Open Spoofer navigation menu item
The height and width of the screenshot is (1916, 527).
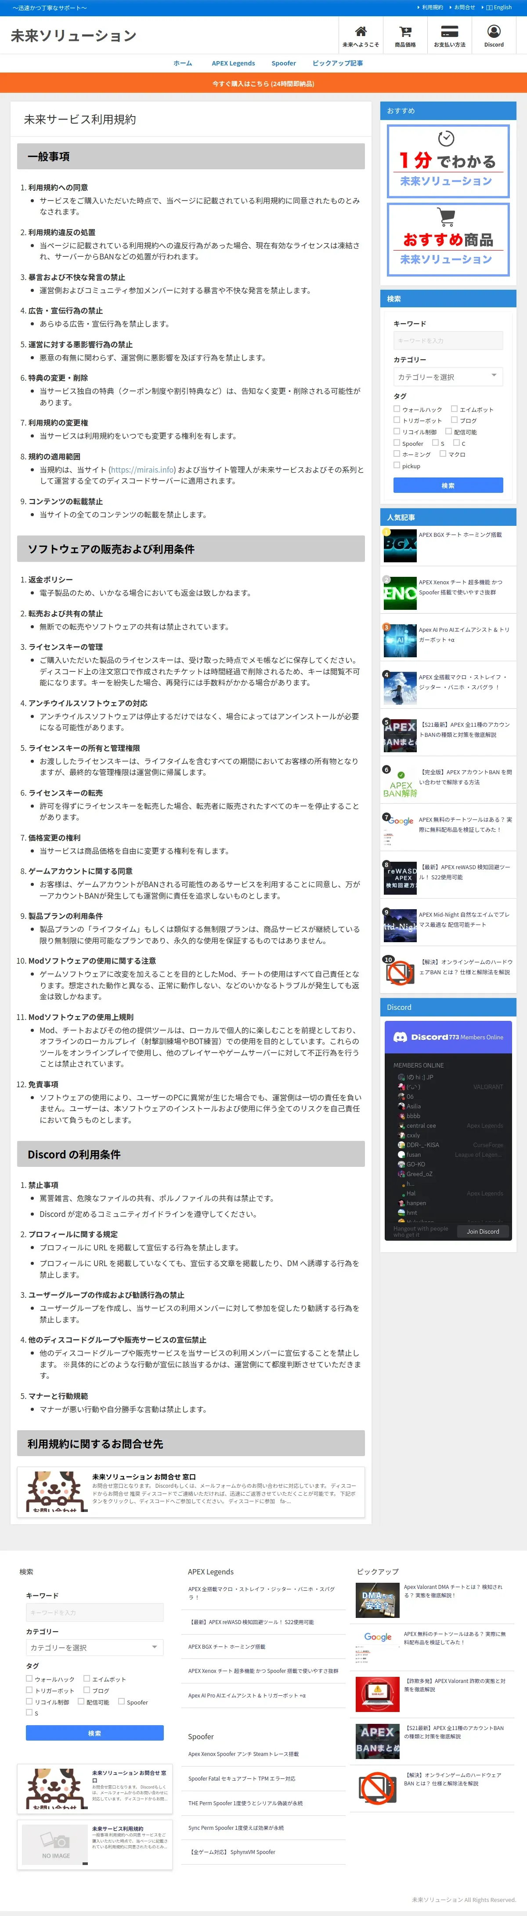click(x=284, y=63)
